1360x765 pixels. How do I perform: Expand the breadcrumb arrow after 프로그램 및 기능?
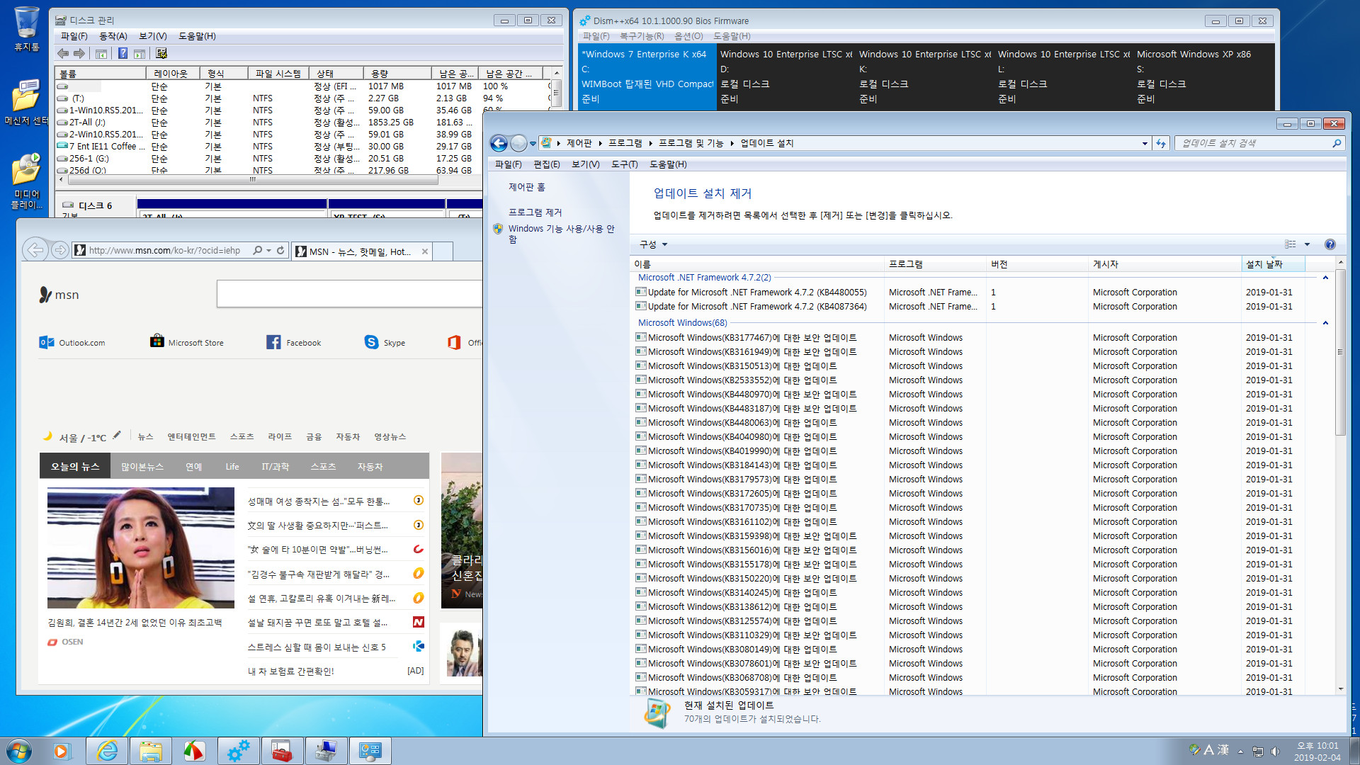pyautogui.click(x=732, y=143)
